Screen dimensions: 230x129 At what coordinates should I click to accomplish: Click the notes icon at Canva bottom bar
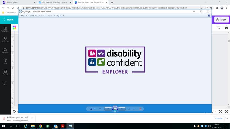[14, 112]
